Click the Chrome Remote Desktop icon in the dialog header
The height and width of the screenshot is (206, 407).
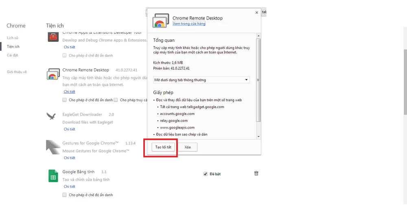(x=161, y=21)
